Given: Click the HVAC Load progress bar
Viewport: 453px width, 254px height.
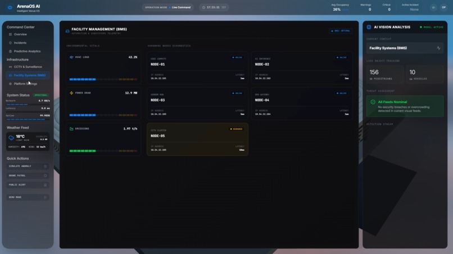Looking at the screenshot, I should point(103,79).
